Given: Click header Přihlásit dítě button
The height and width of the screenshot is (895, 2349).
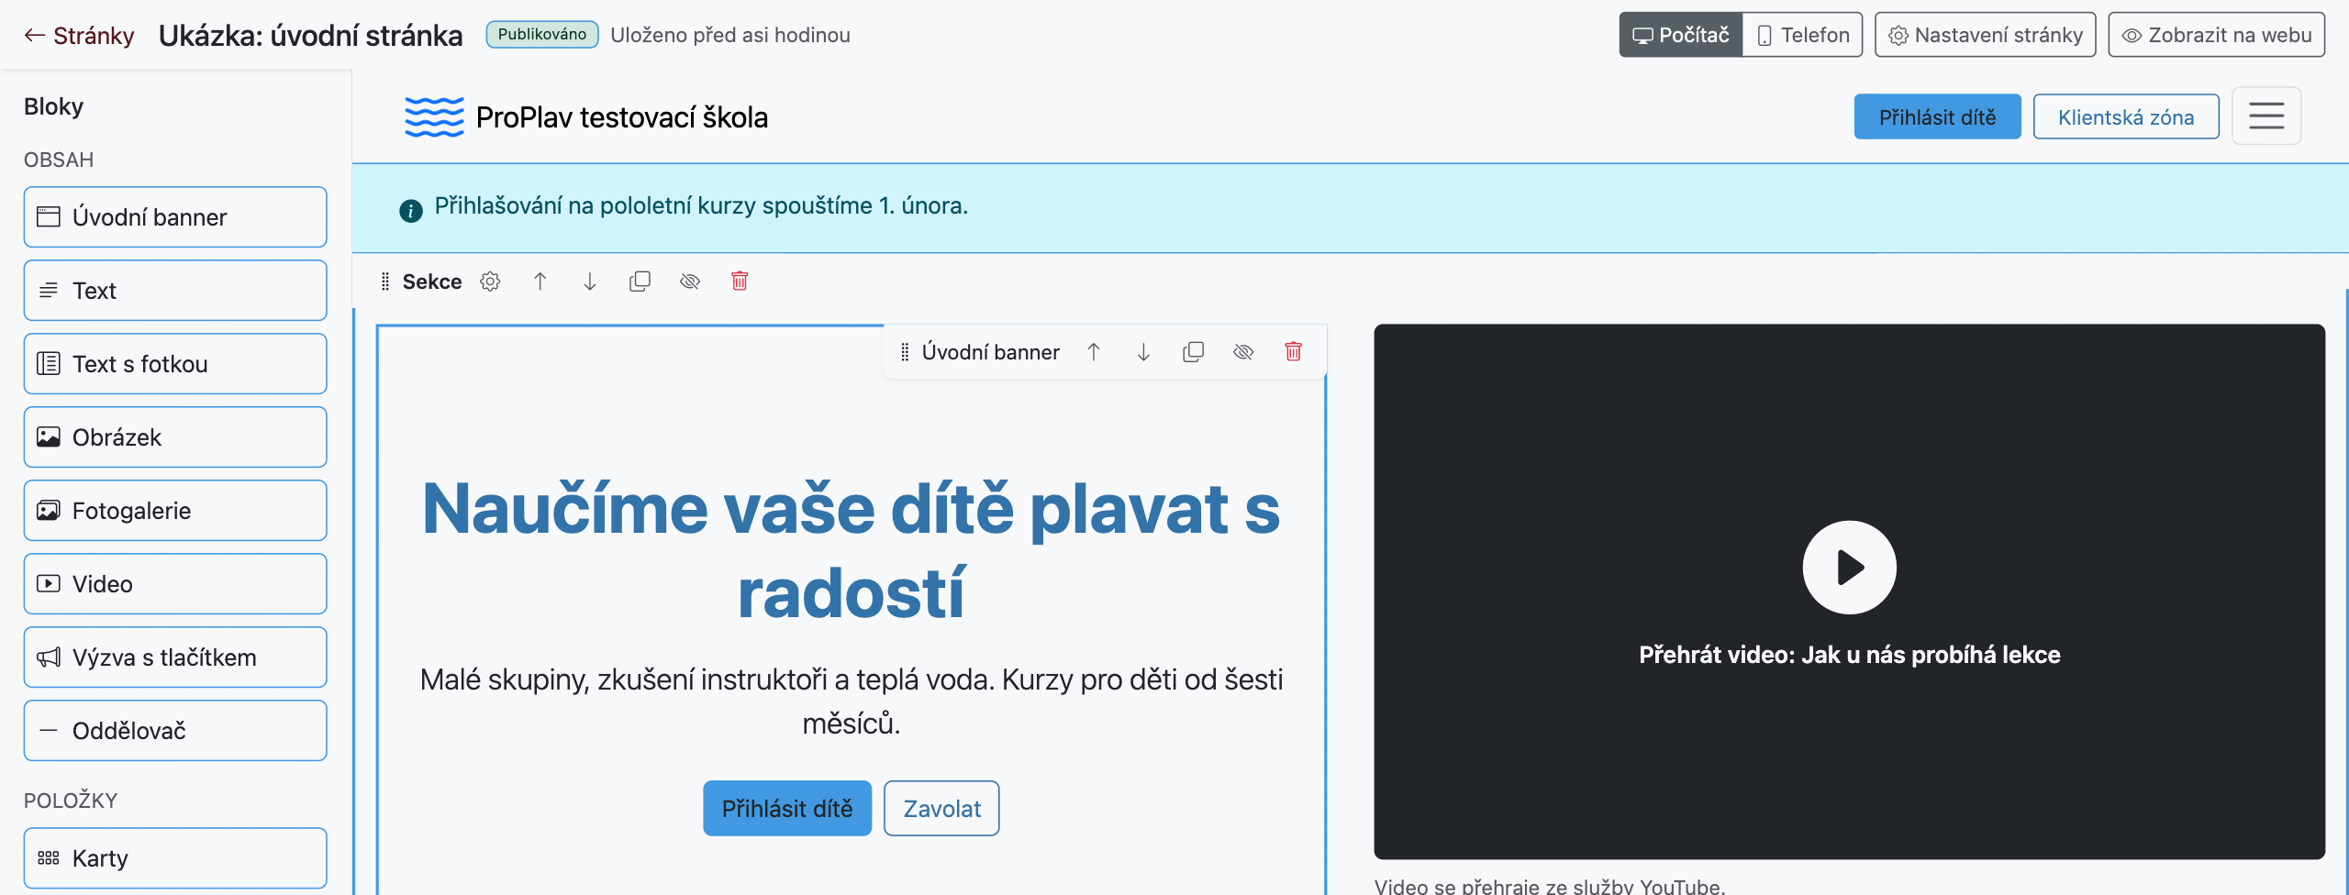Looking at the screenshot, I should click(x=1938, y=116).
